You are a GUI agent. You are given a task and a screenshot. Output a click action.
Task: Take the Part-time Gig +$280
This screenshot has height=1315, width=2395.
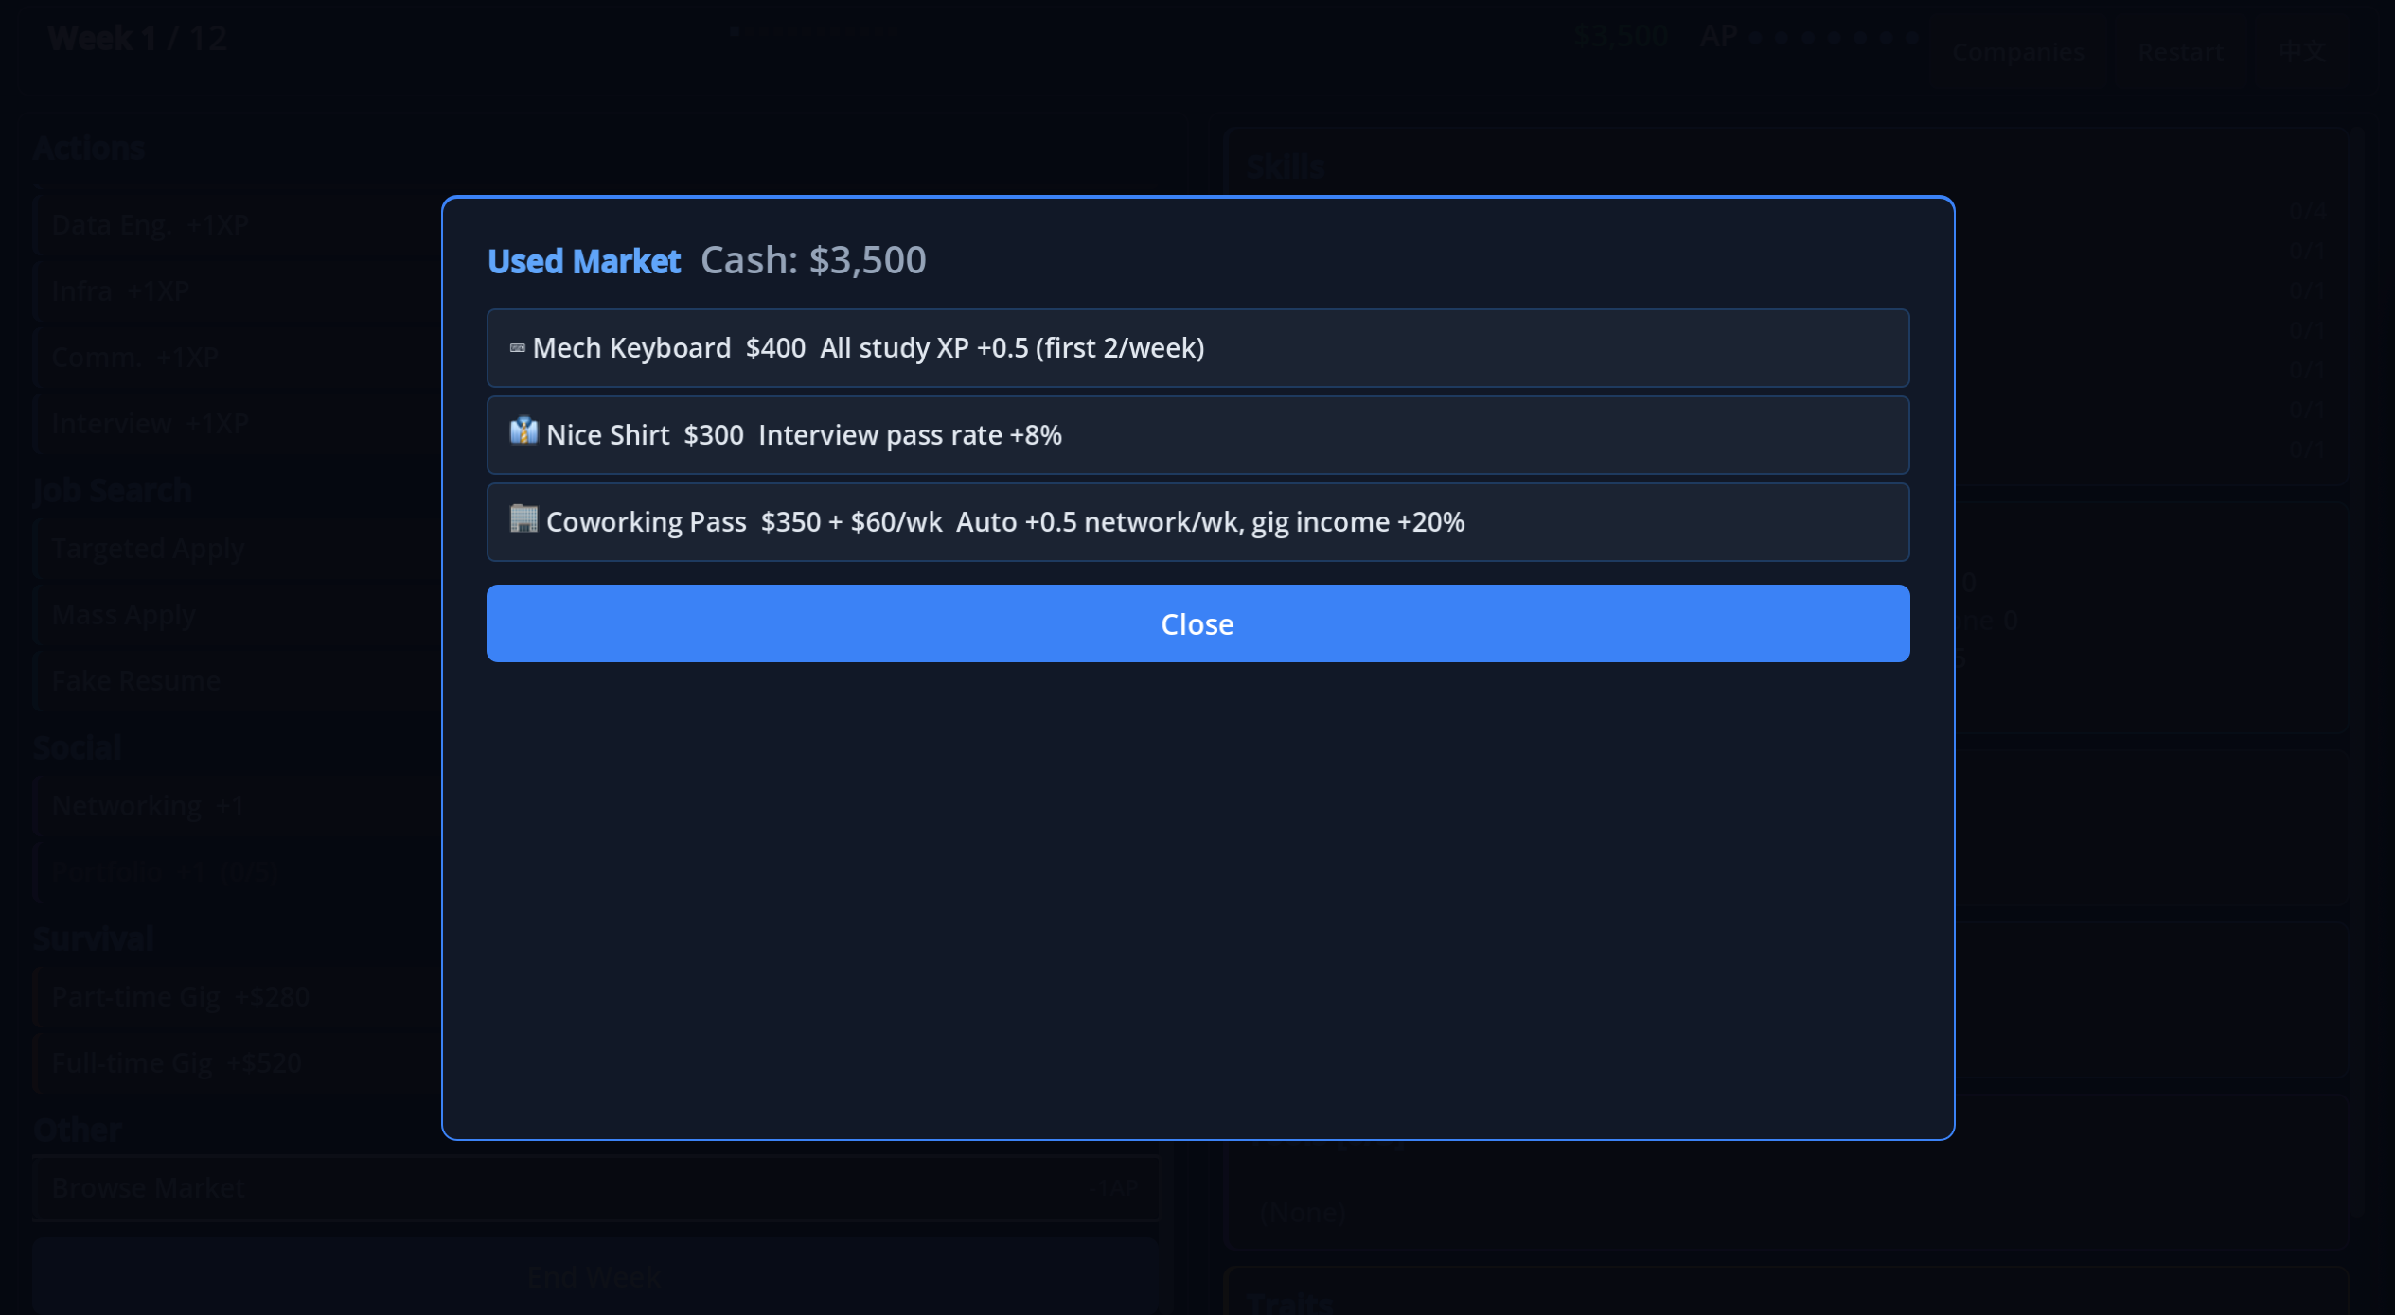coord(180,997)
